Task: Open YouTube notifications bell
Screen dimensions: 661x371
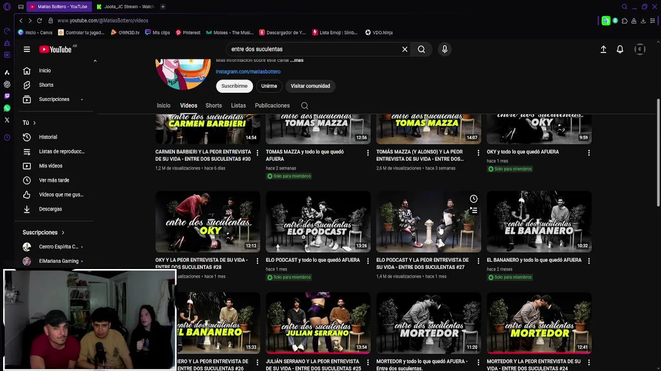Action: pos(620,49)
